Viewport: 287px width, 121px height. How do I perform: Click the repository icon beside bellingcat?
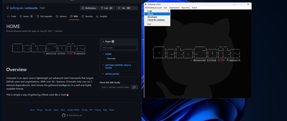8,8
